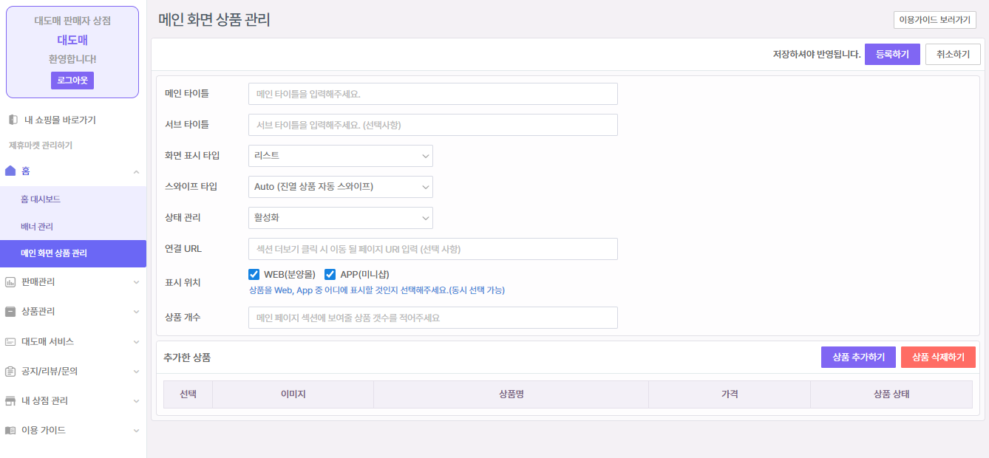
Task: Collapse the 홈 menu chevron
Action: click(136, 171)
